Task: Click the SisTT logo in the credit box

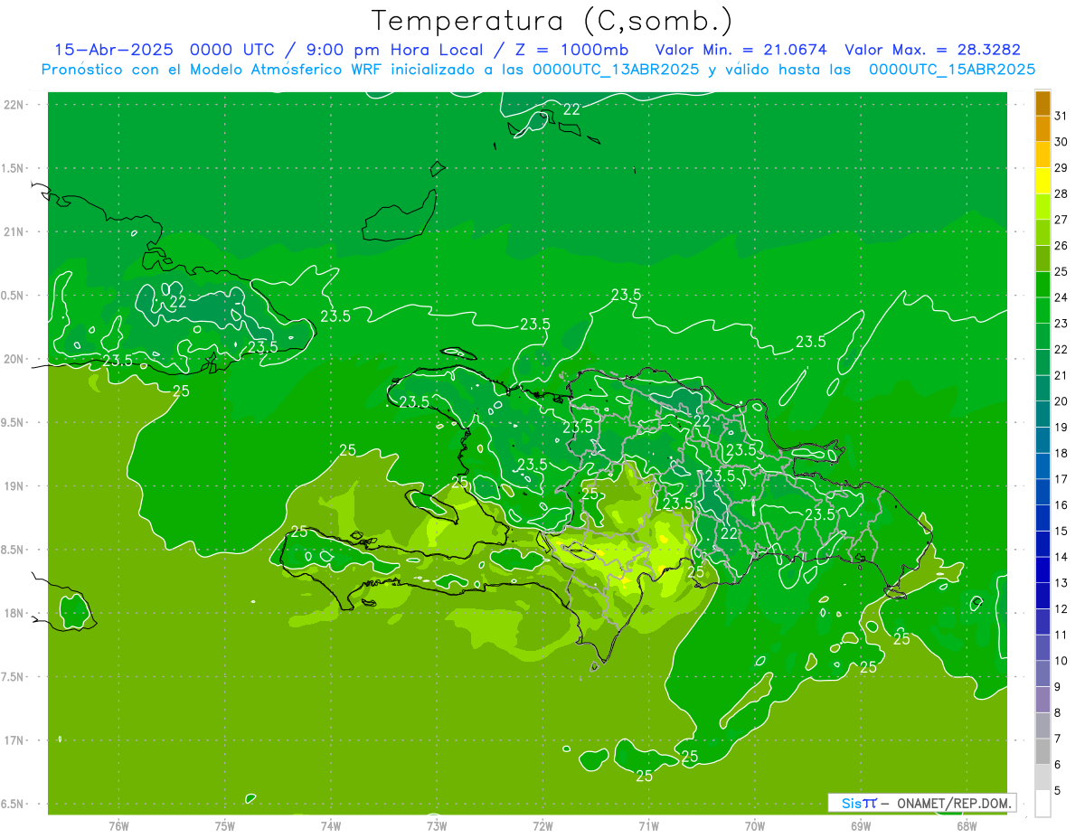Action: point(858,803)
